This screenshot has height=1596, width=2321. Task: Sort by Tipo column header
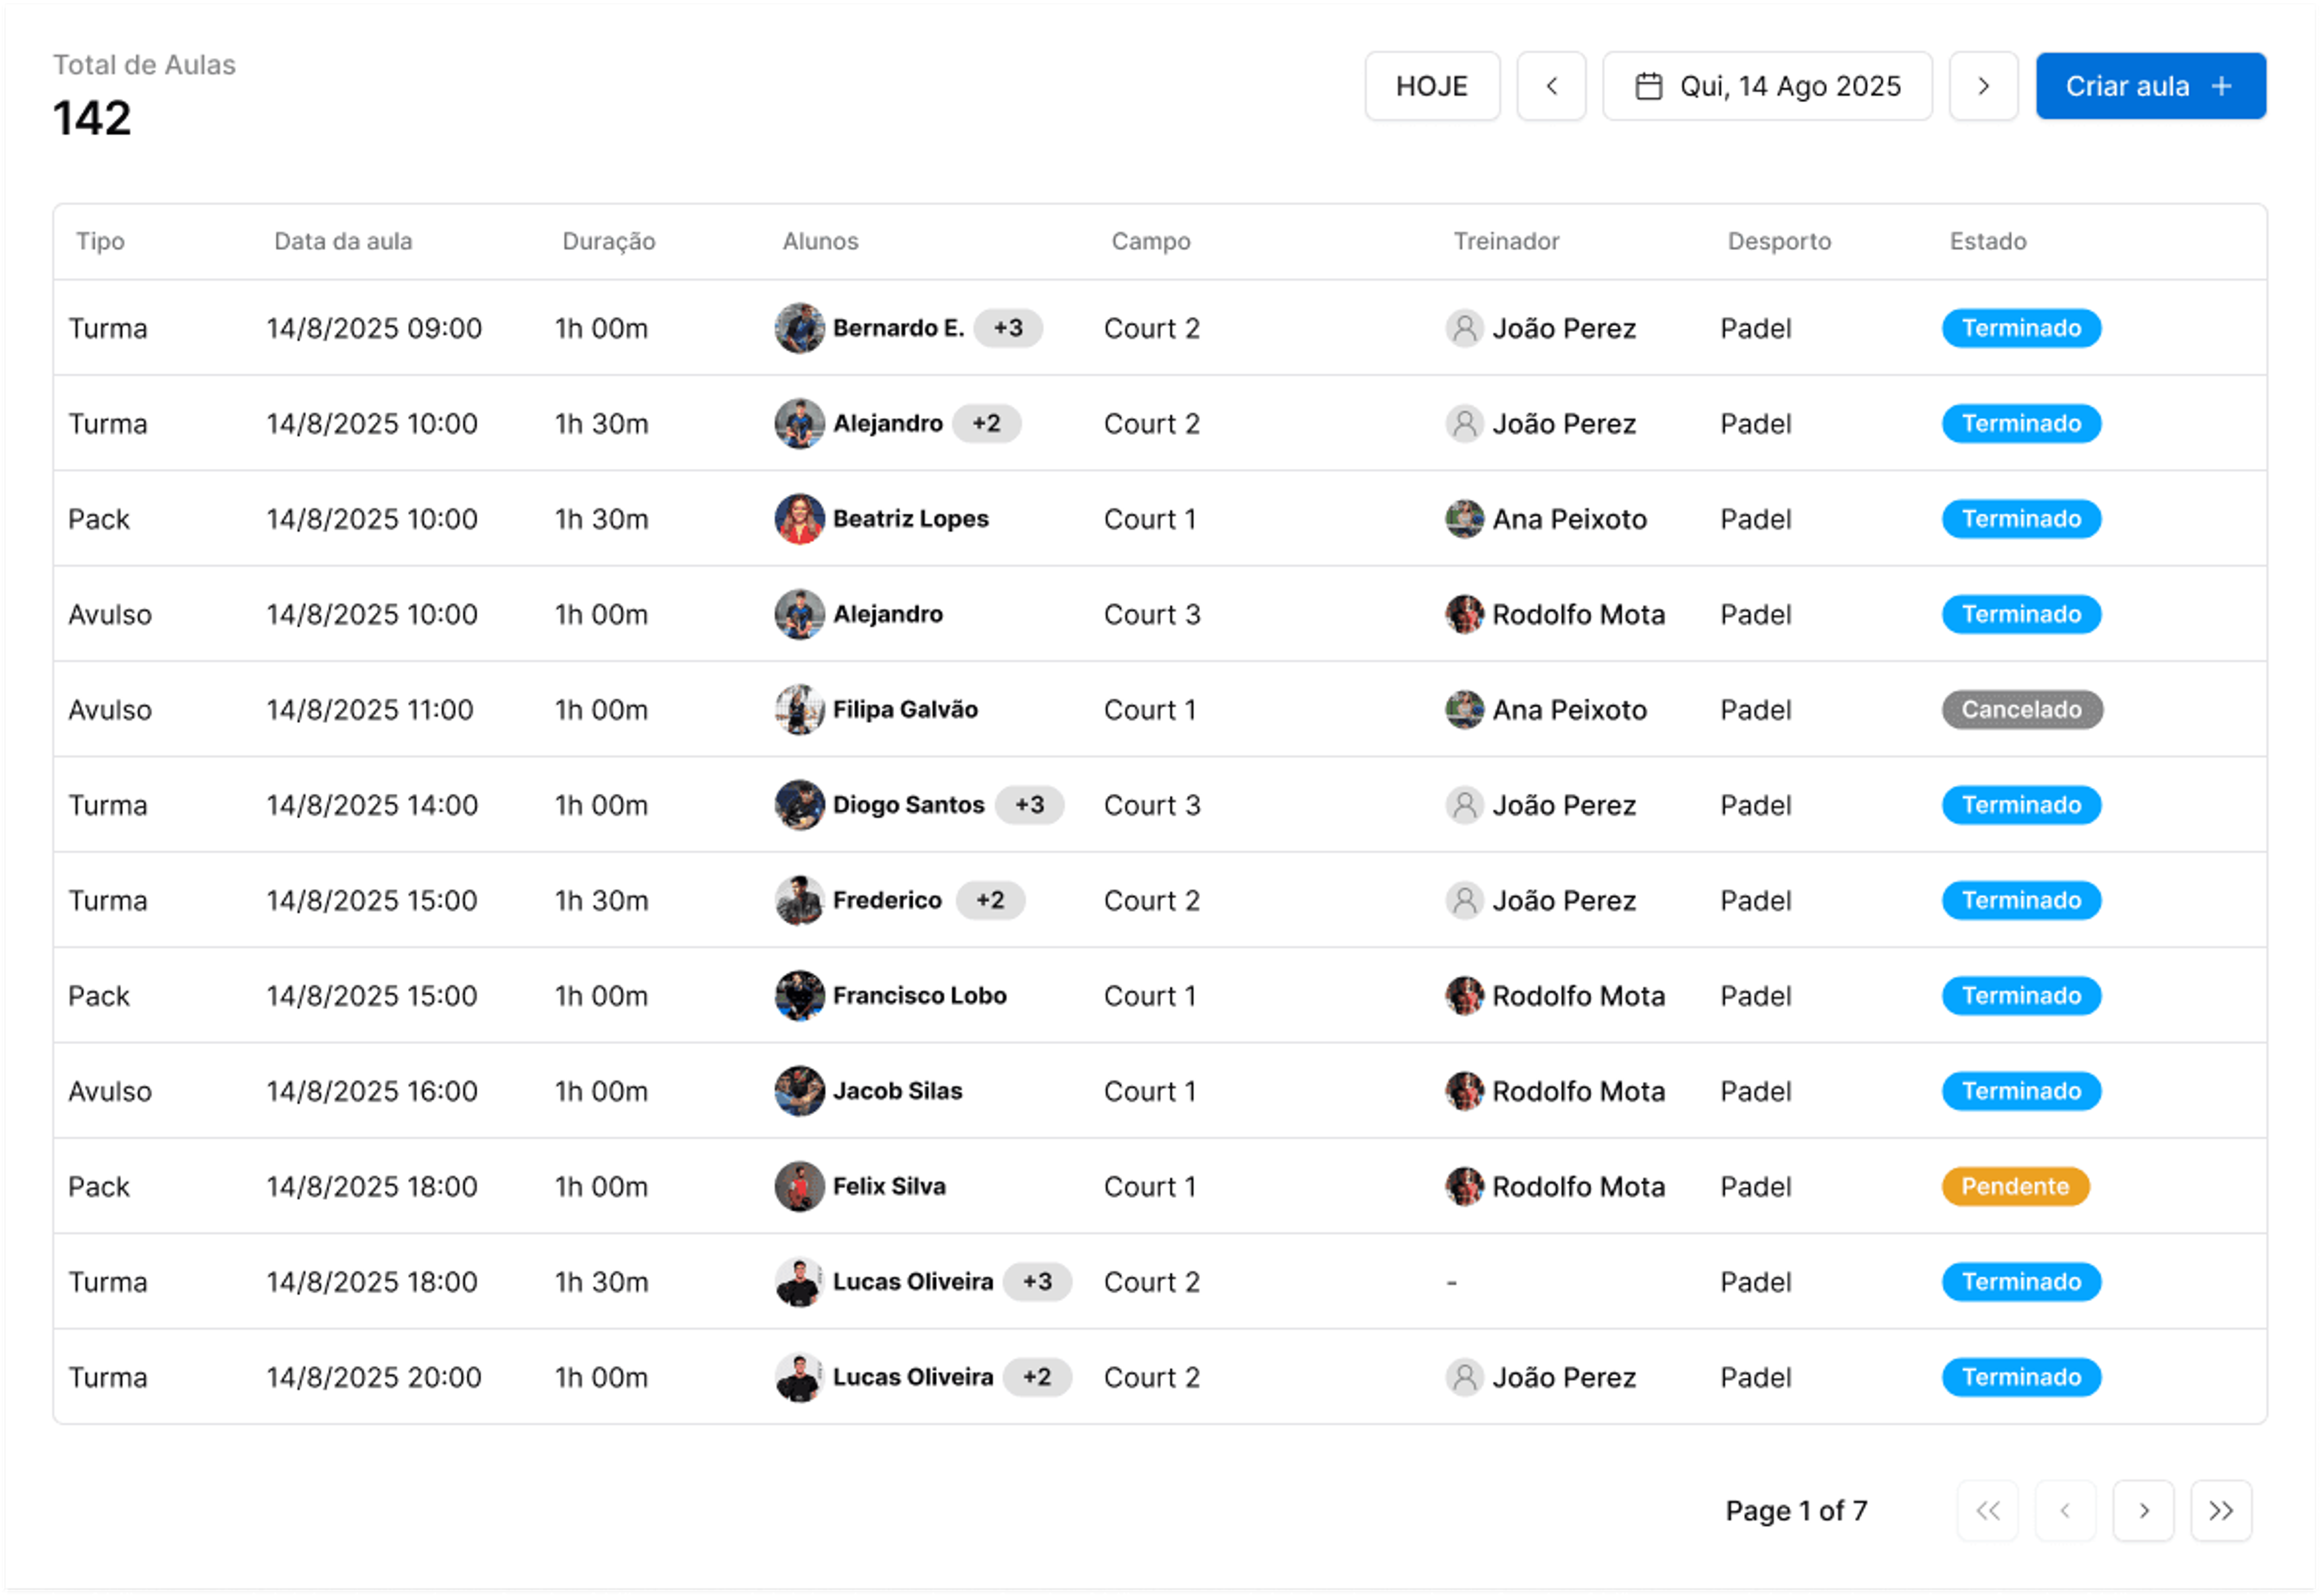point(100,241)
